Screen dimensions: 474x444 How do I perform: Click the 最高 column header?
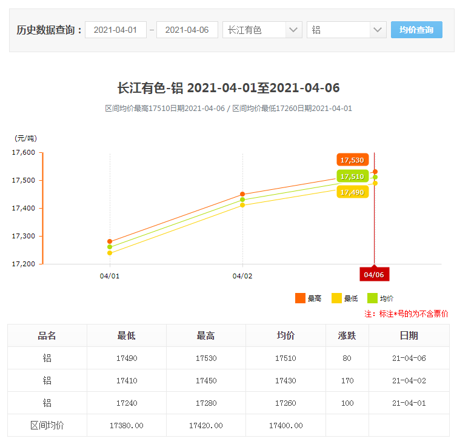coord(206,335)
